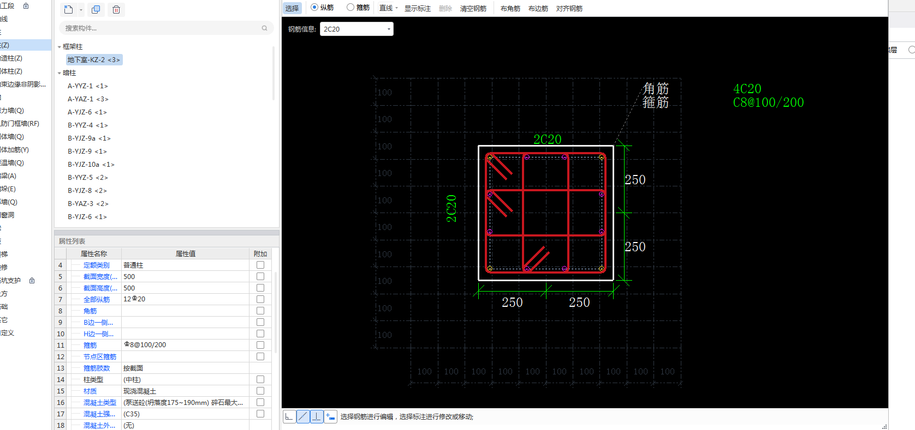Click 显示标注 in the toolbar
The width and height of the screenshot is (915, 430).
click(x=418, y=8)
